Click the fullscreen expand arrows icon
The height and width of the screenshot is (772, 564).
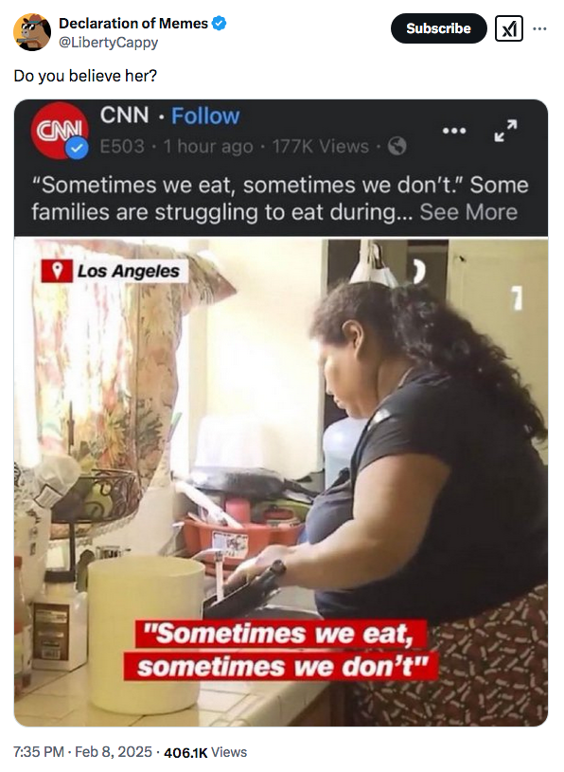coord(505,131)
